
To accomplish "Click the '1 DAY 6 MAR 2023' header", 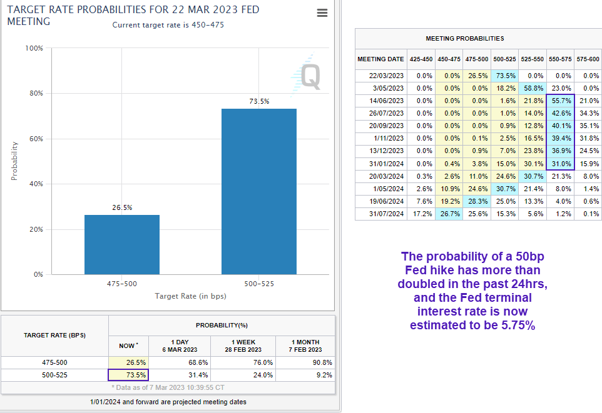I will (x=180, y=346).
